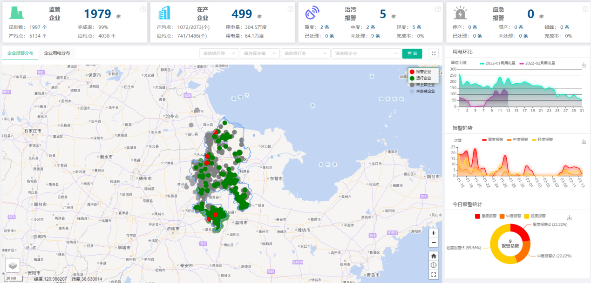
Task: Expand the 请选择行业 dropdown
Action: pyautogui.click(x=311, y=53)
